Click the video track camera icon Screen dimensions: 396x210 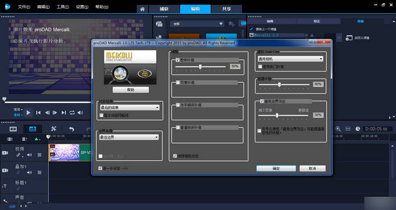click(x=5, y=153)
